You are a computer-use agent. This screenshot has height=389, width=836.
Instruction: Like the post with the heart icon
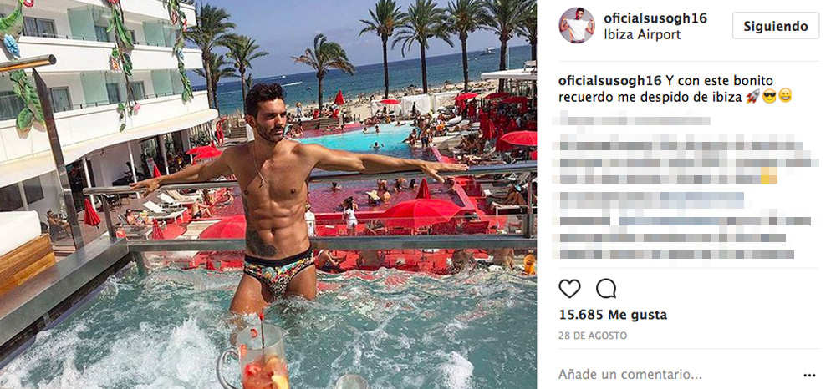(569, 289)
